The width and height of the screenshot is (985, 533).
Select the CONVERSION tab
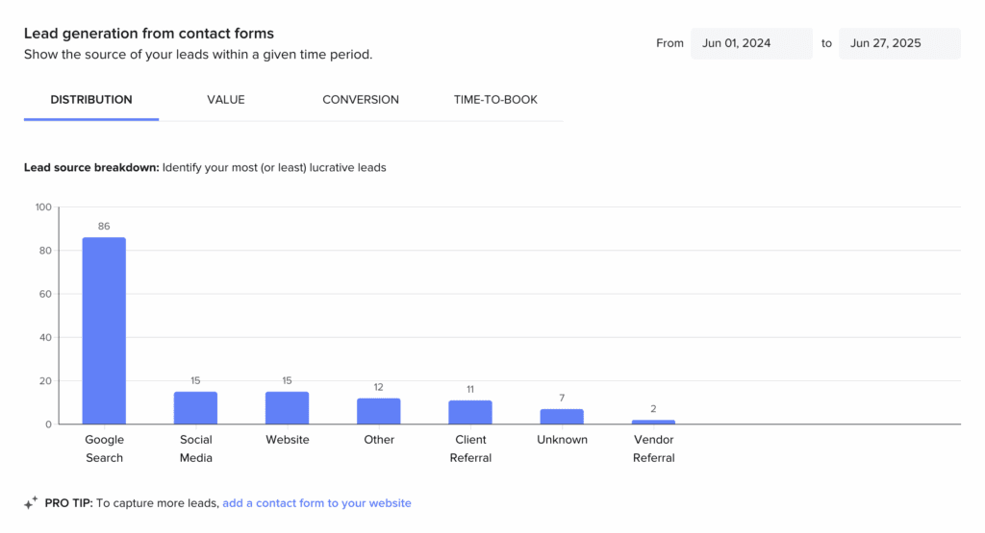pyautogui.click(x=361, y=100)
